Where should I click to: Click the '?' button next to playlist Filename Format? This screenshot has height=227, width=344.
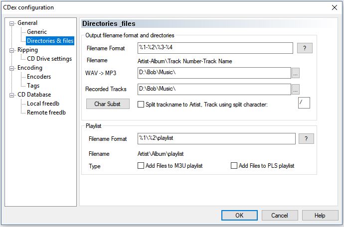(306, 139)
